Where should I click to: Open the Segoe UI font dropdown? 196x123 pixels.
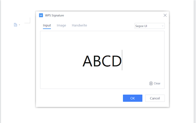pos(147,26)
